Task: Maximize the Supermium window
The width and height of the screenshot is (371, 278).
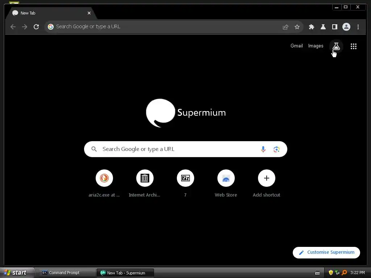Action: pos(345,7)
